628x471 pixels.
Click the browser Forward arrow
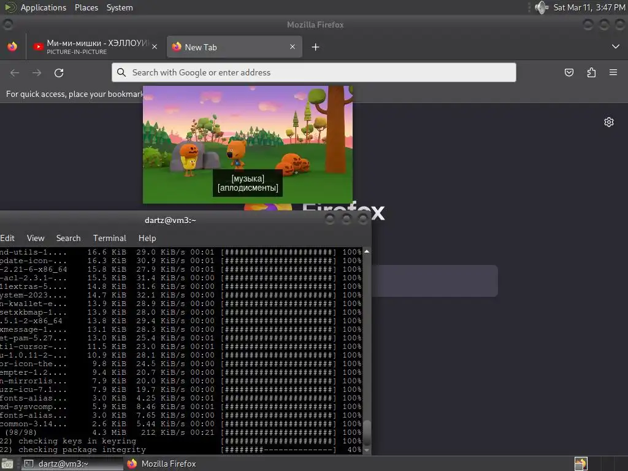(37, 72)
